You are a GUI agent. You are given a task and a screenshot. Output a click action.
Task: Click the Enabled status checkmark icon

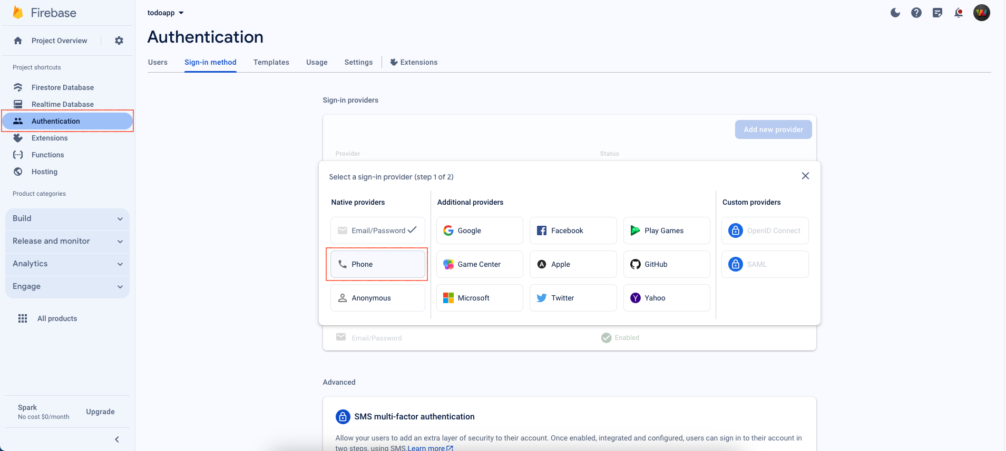[607, 338]
